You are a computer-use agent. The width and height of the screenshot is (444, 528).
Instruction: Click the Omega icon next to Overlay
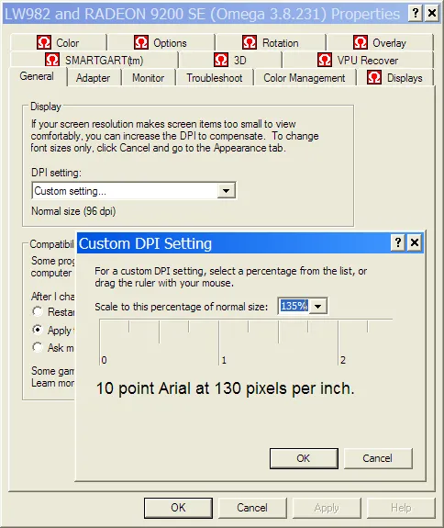pos(361,42)
